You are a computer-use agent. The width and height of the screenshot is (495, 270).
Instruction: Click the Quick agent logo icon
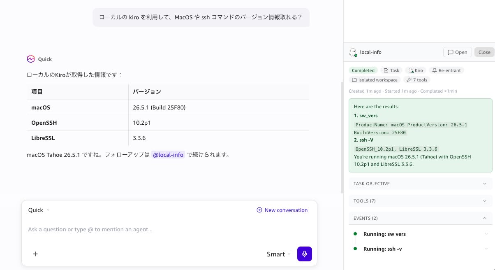(x=31, y=59)
